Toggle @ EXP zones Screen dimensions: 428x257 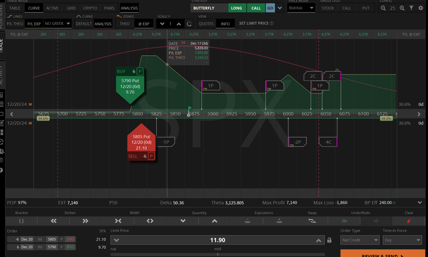click(144, 24)
